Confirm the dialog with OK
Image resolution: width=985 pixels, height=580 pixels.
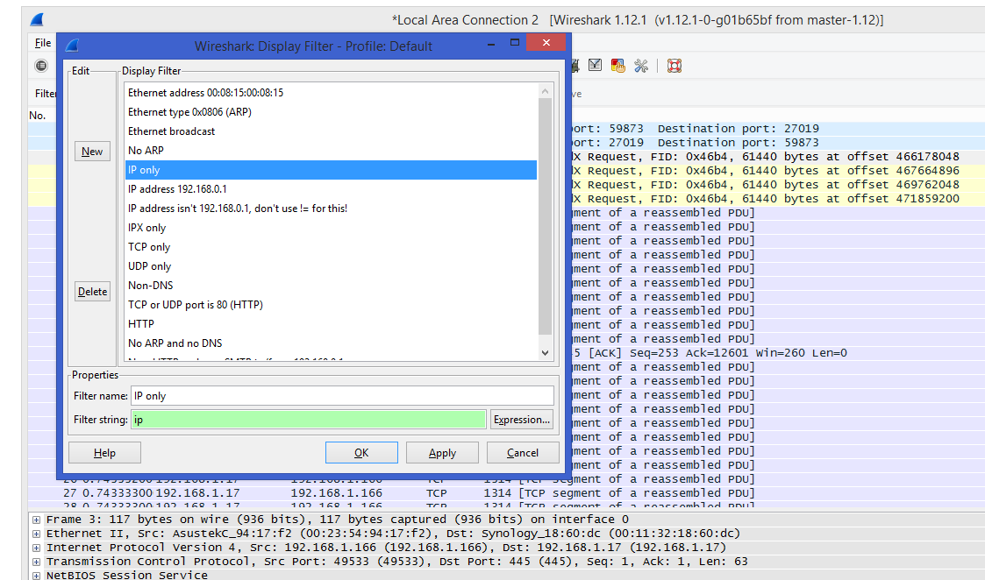(361, 453)
